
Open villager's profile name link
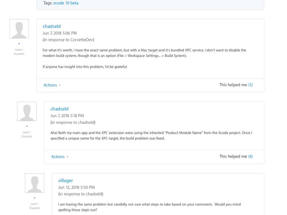click(65, 180)
